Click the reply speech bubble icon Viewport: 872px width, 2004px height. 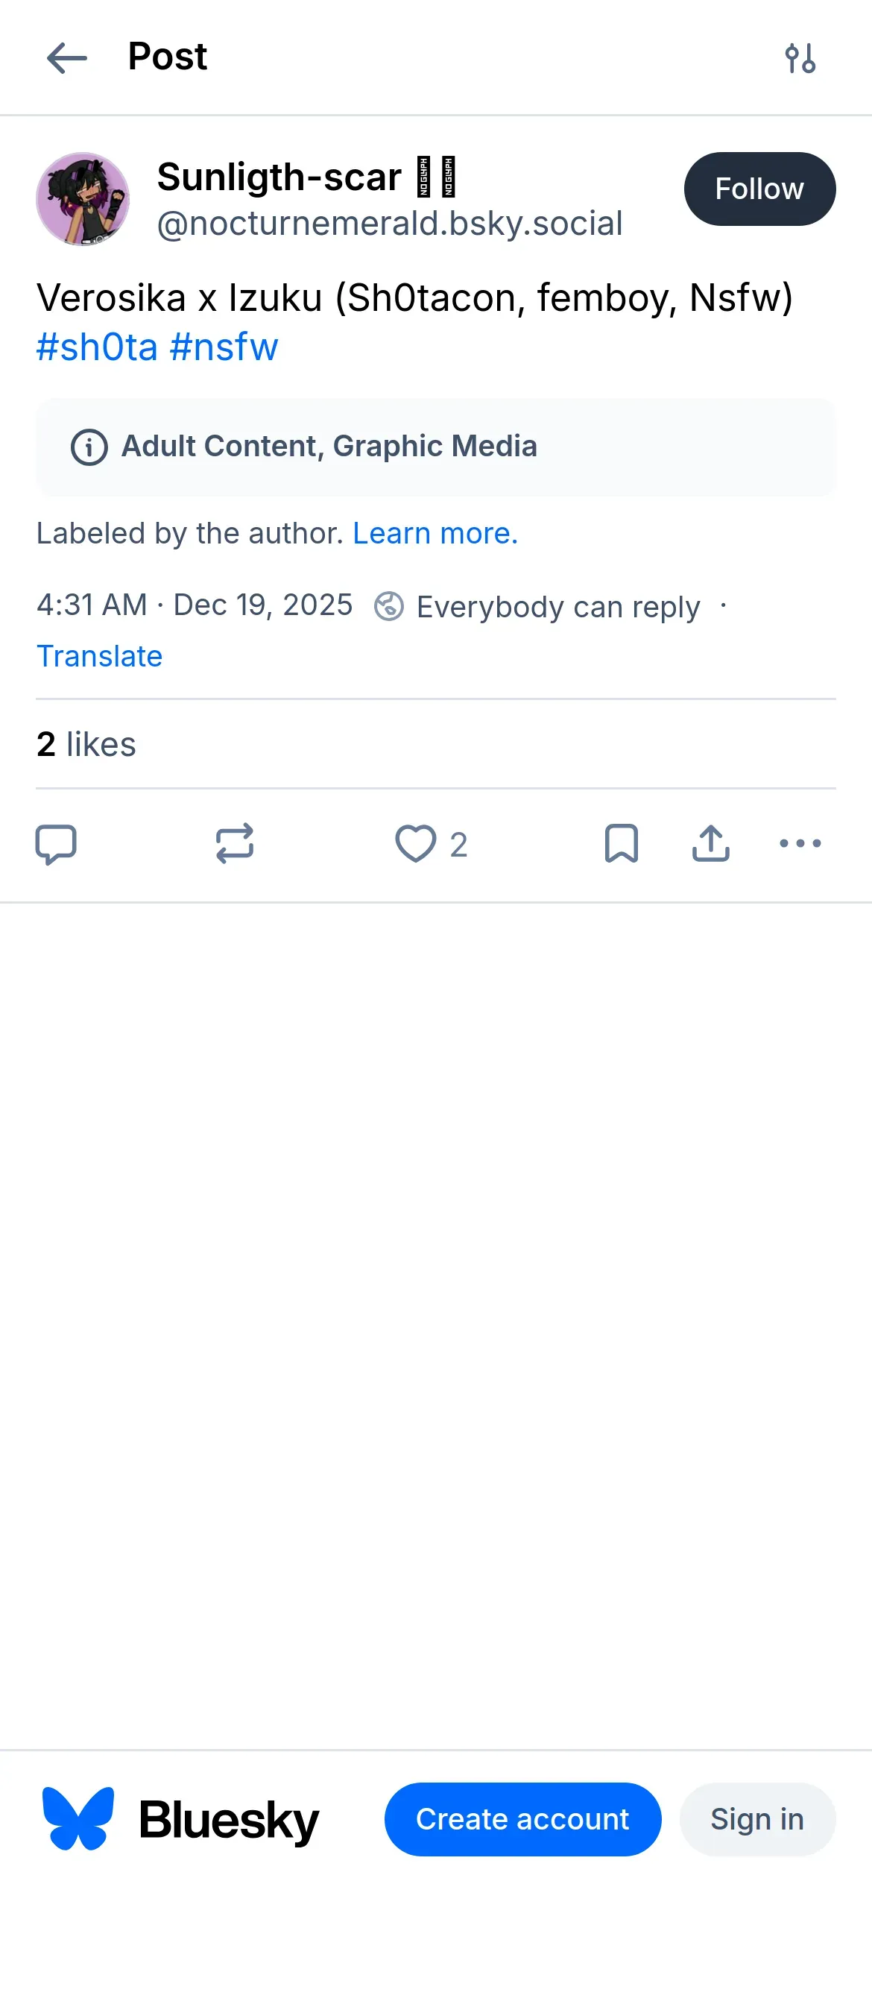tap(56, 843)
